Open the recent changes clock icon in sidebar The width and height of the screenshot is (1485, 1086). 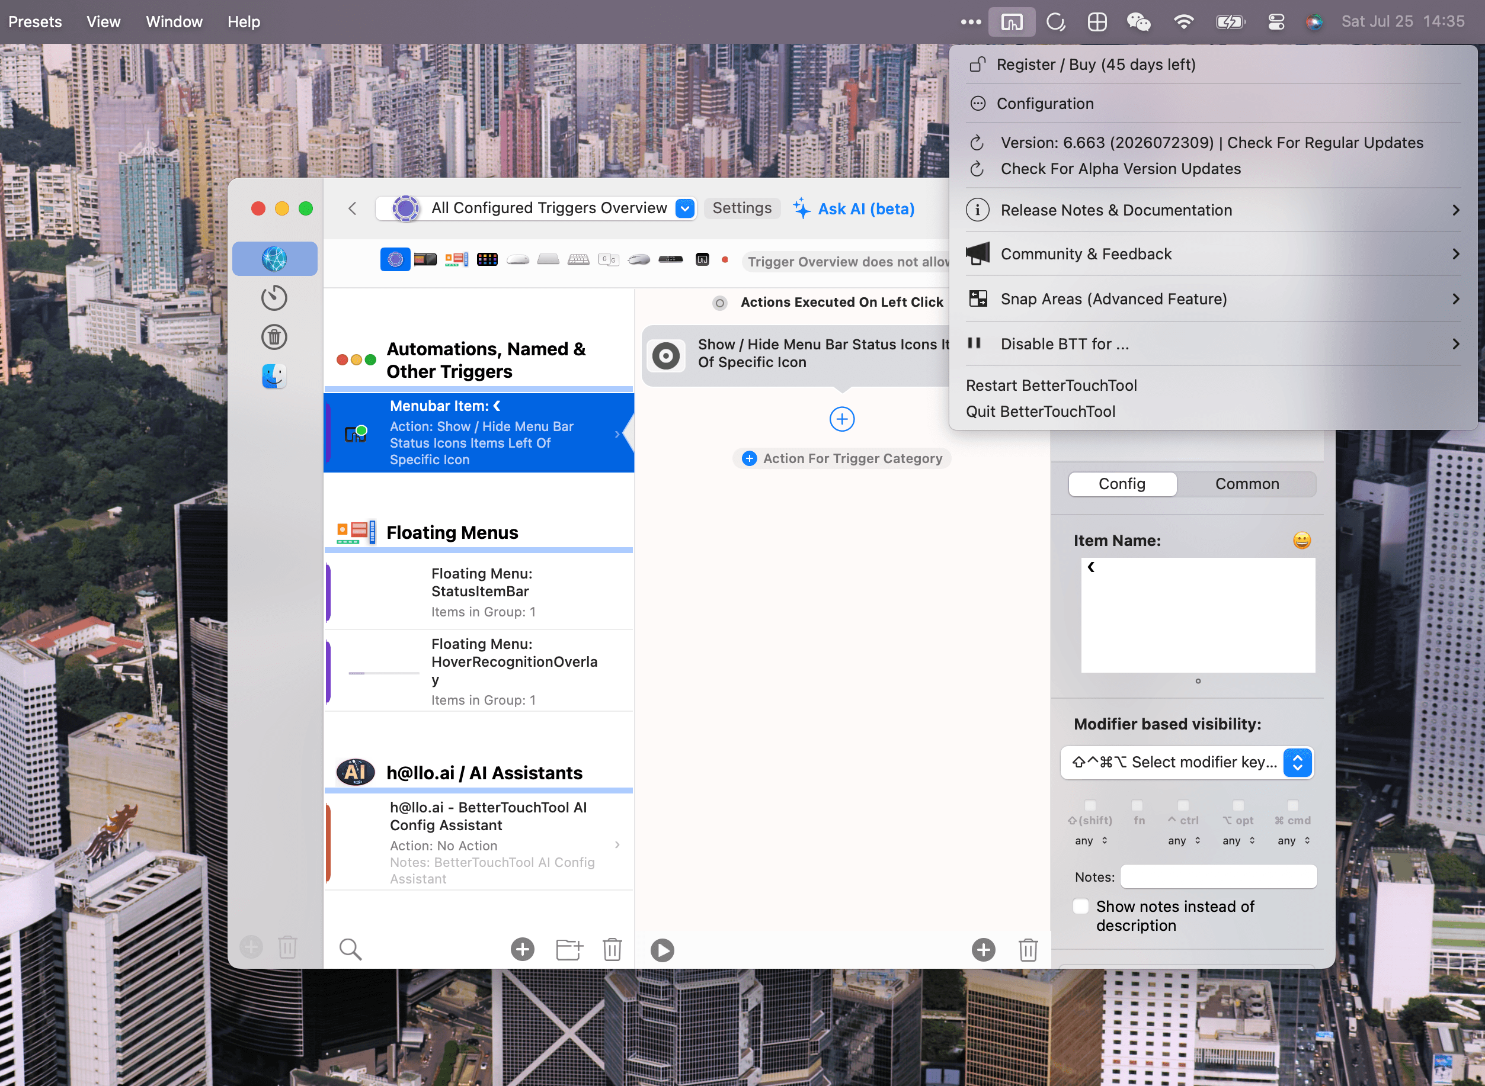point(274,298)
